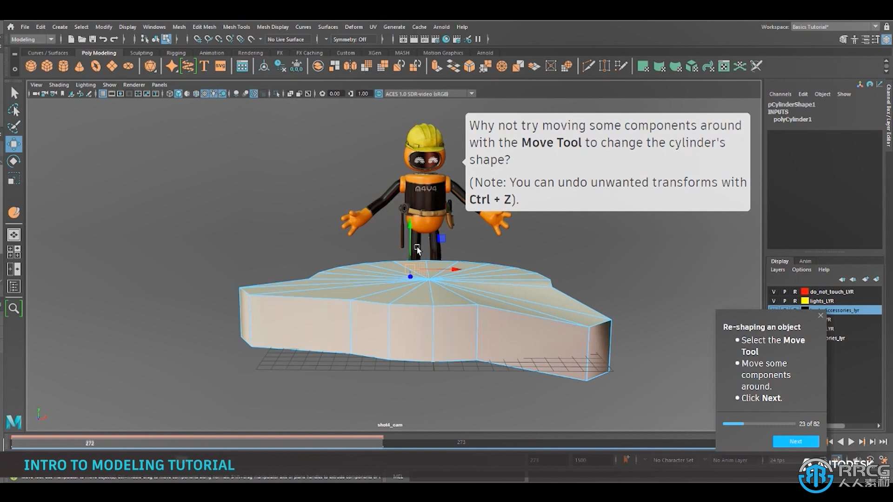Open the Edit Mesh menu
893x502 pixels.
tap(204, 27)
